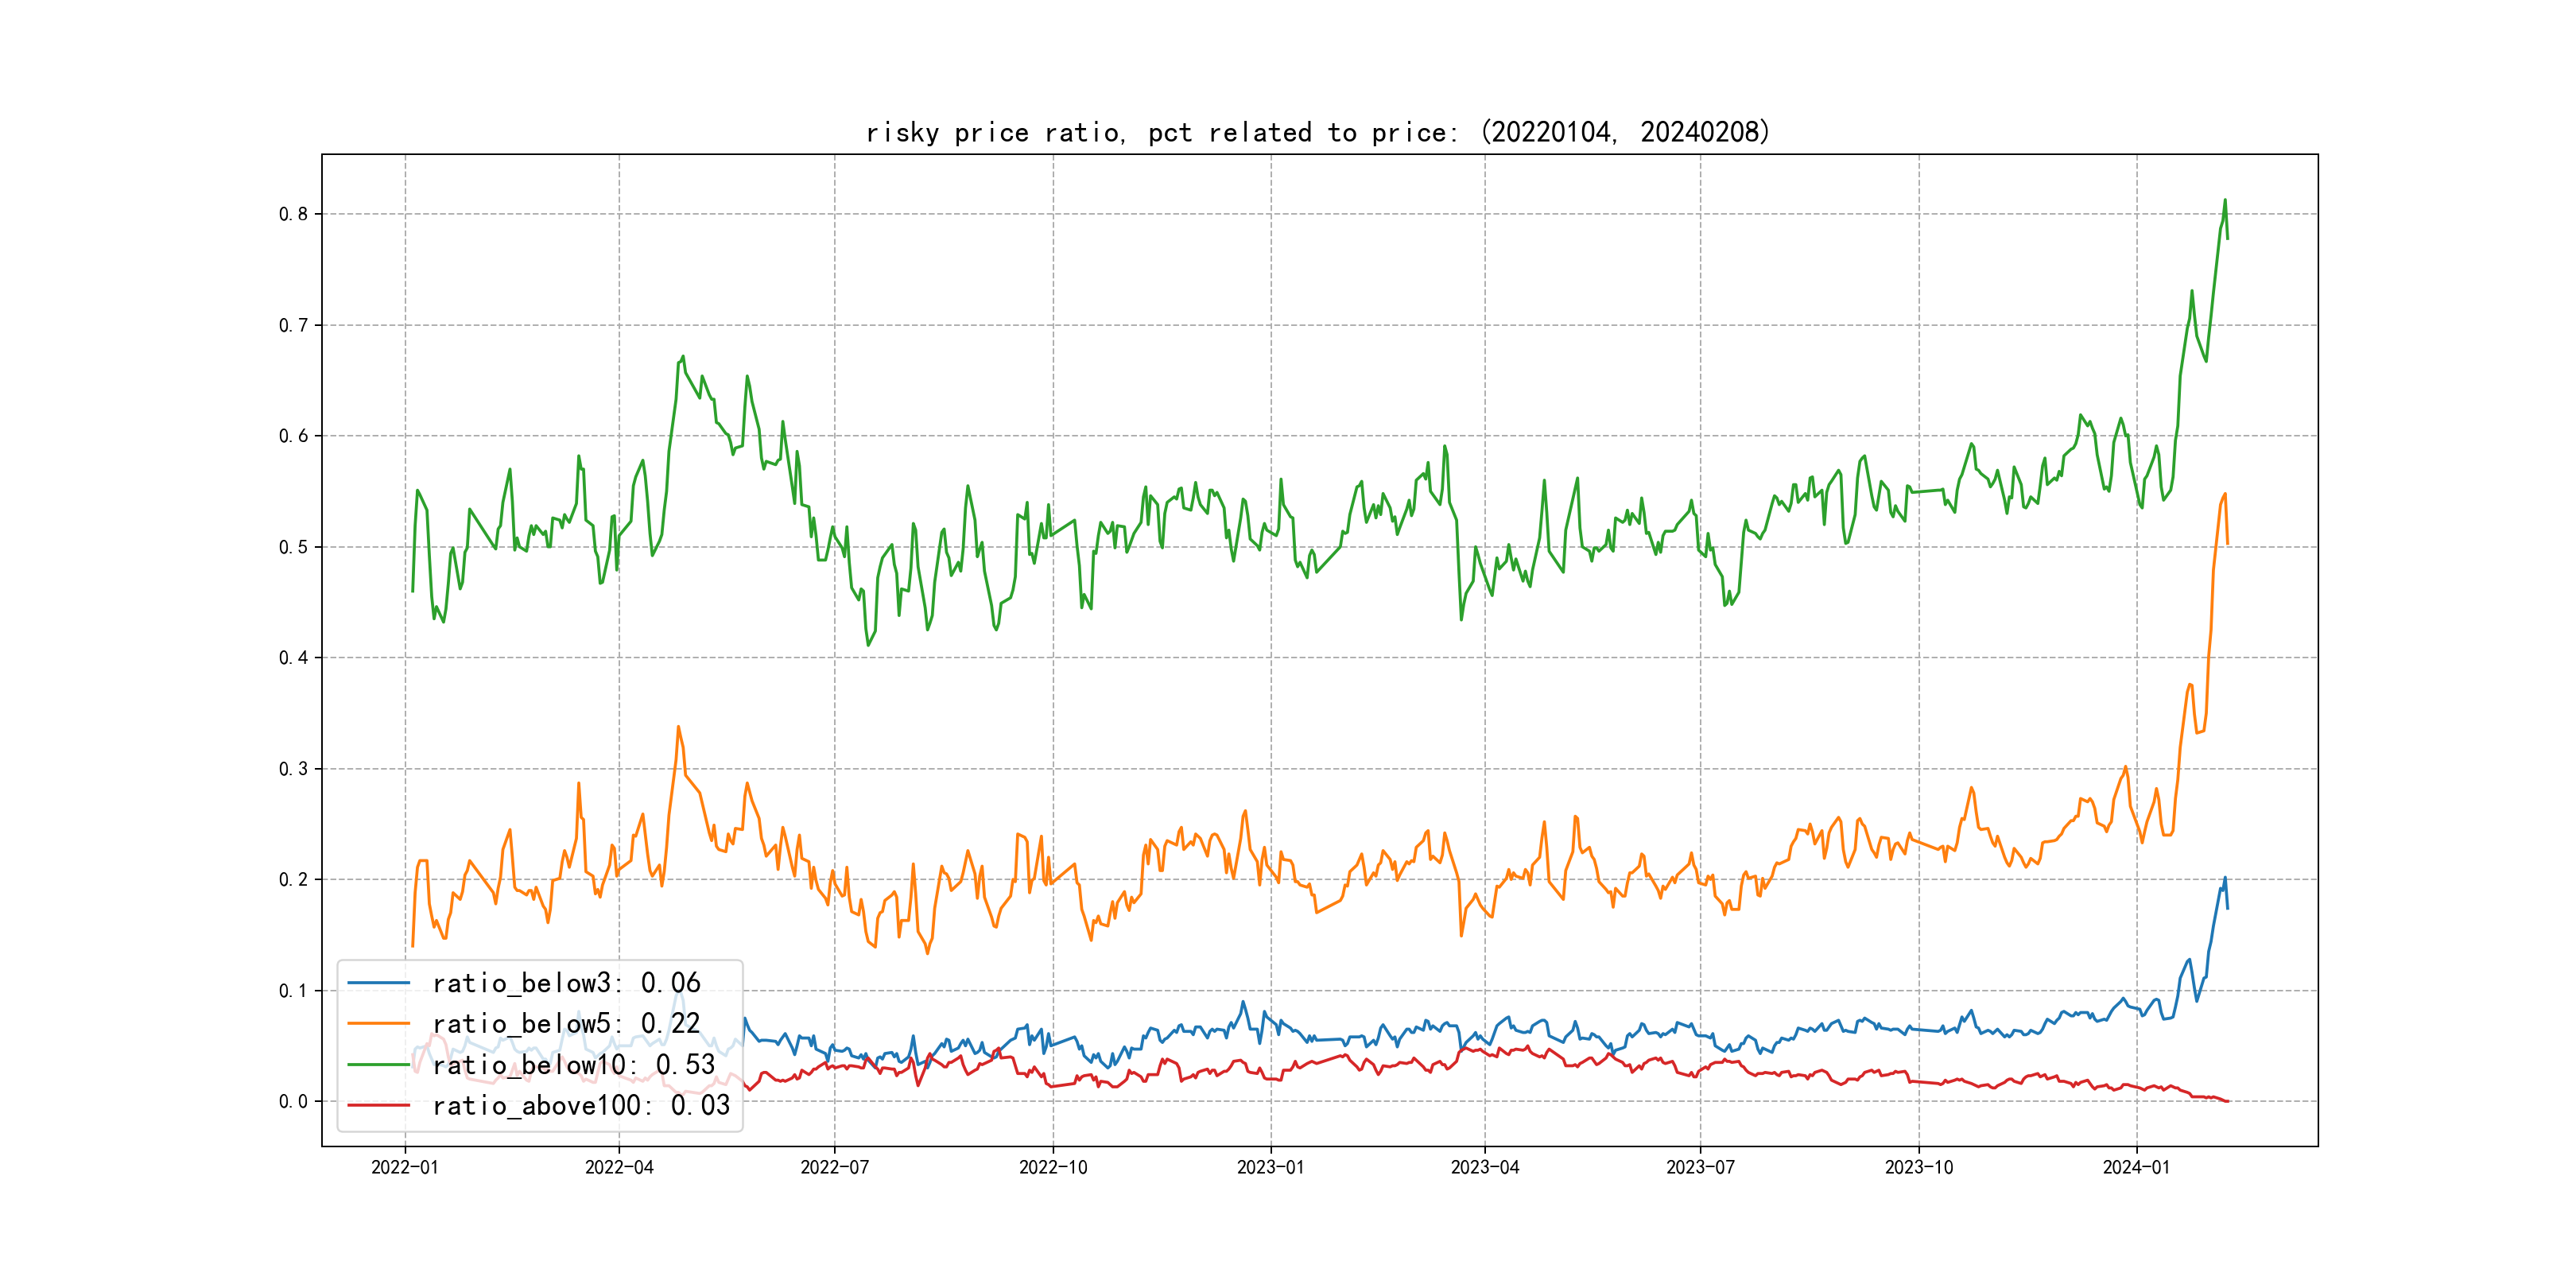Click the 2023-01 x-axis tick label
Viewport: 2576px width, 1288px height.
tap(1270, 1167)
